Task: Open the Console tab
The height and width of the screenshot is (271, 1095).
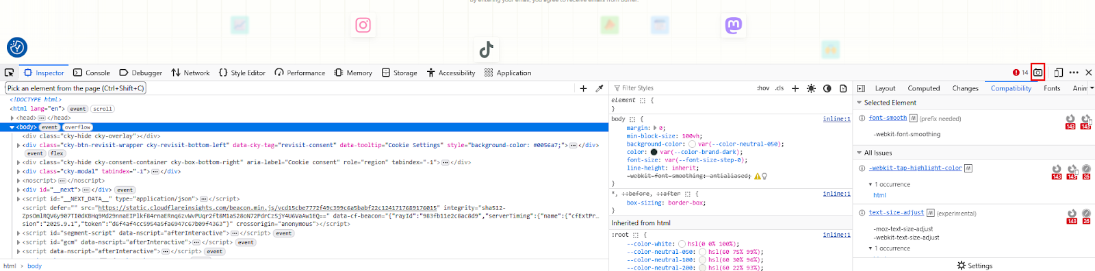Action: pyautogui.click(x=92, y=73)
